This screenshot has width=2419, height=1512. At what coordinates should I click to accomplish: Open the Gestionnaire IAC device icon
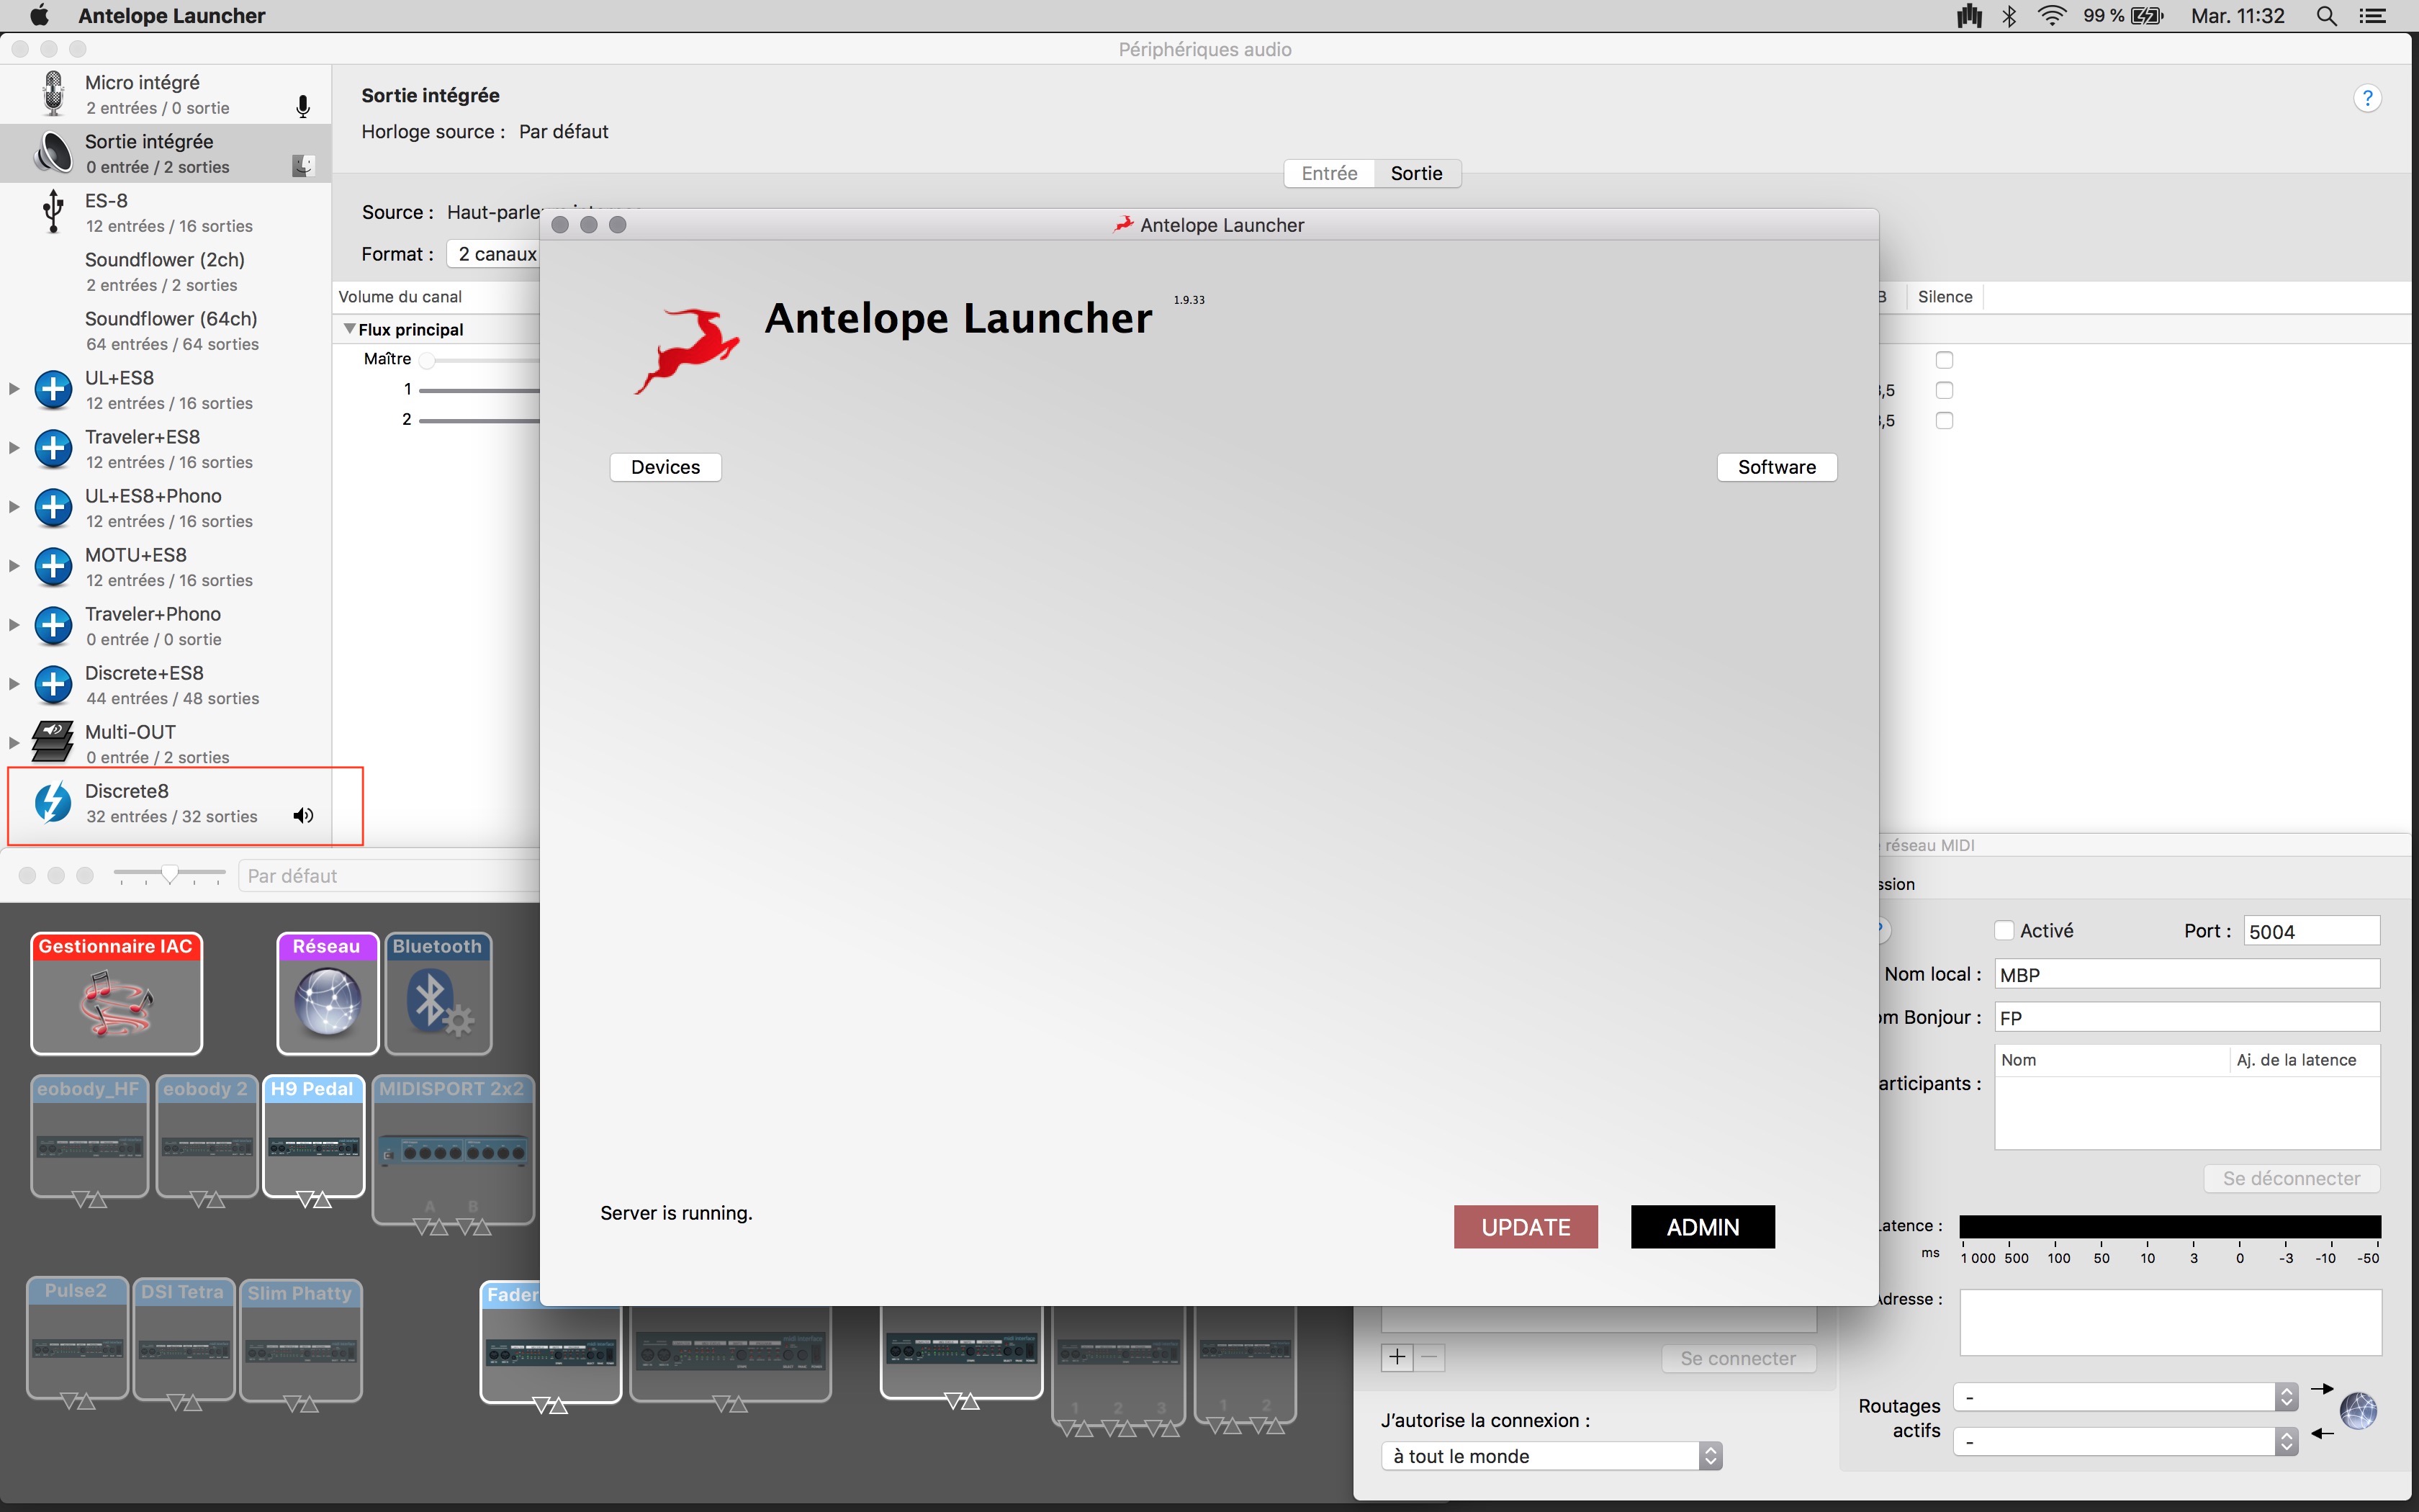[115, 994]
